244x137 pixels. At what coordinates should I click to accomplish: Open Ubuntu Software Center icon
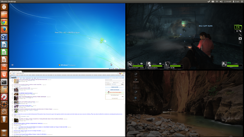coord(4,67)
